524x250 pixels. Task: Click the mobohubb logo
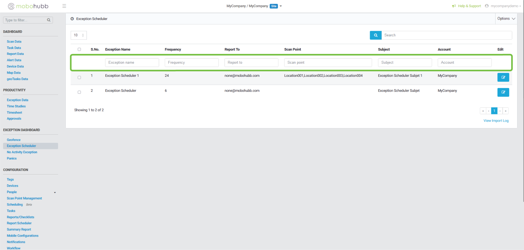[x=28, y=6]
